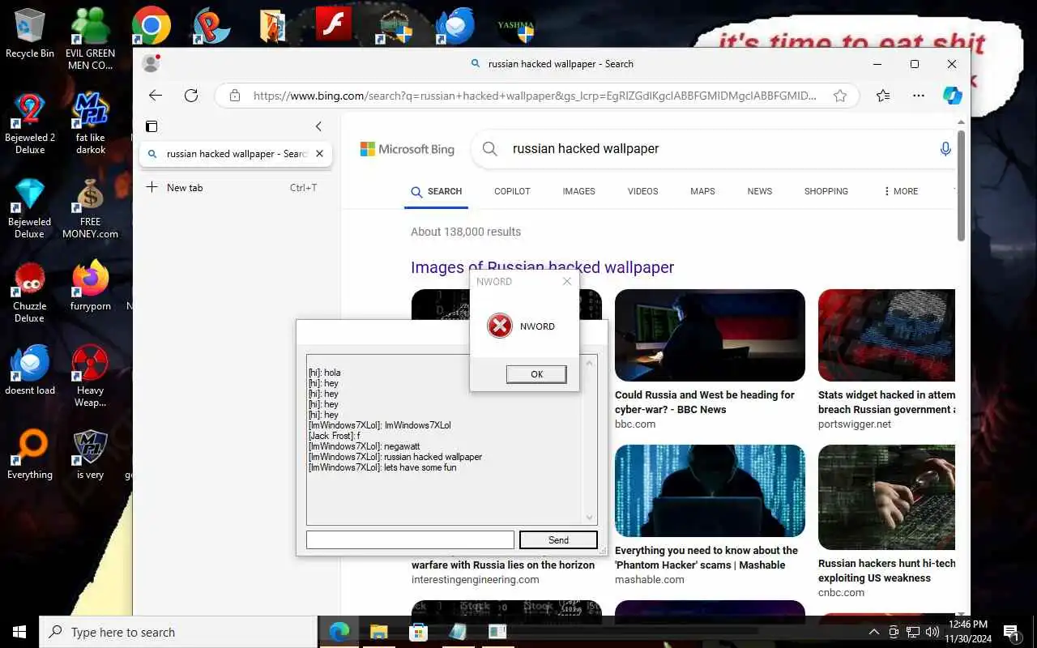Open the Bejeweled 2 Deluxe desktop shortcut
The image size is (1037, 648).
(x=30, y=123)
